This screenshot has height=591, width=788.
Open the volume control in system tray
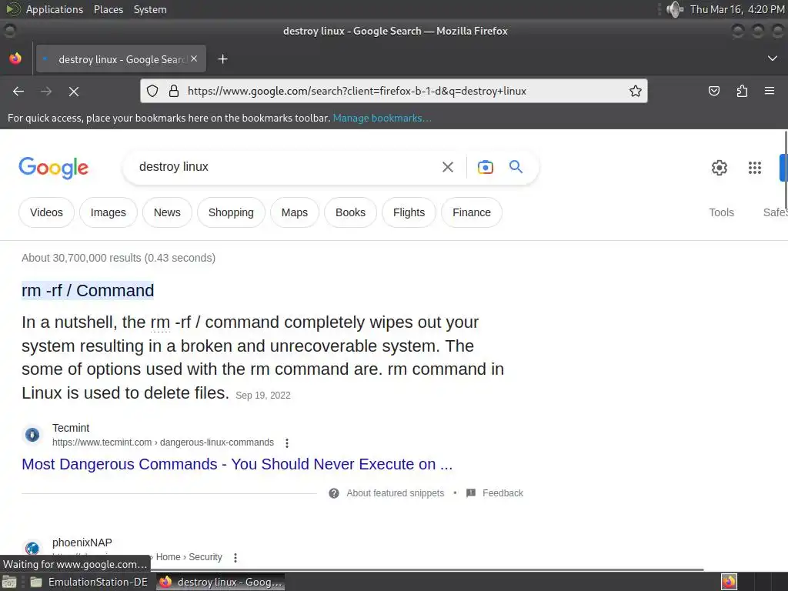point(674,9)
